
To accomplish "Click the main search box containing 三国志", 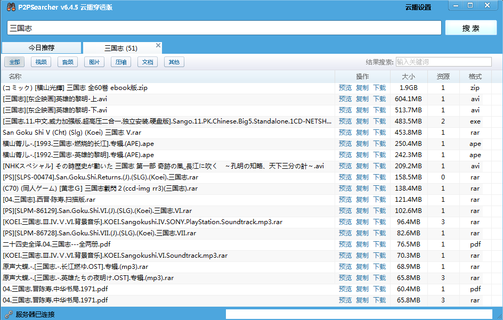I will pos(224,28).
